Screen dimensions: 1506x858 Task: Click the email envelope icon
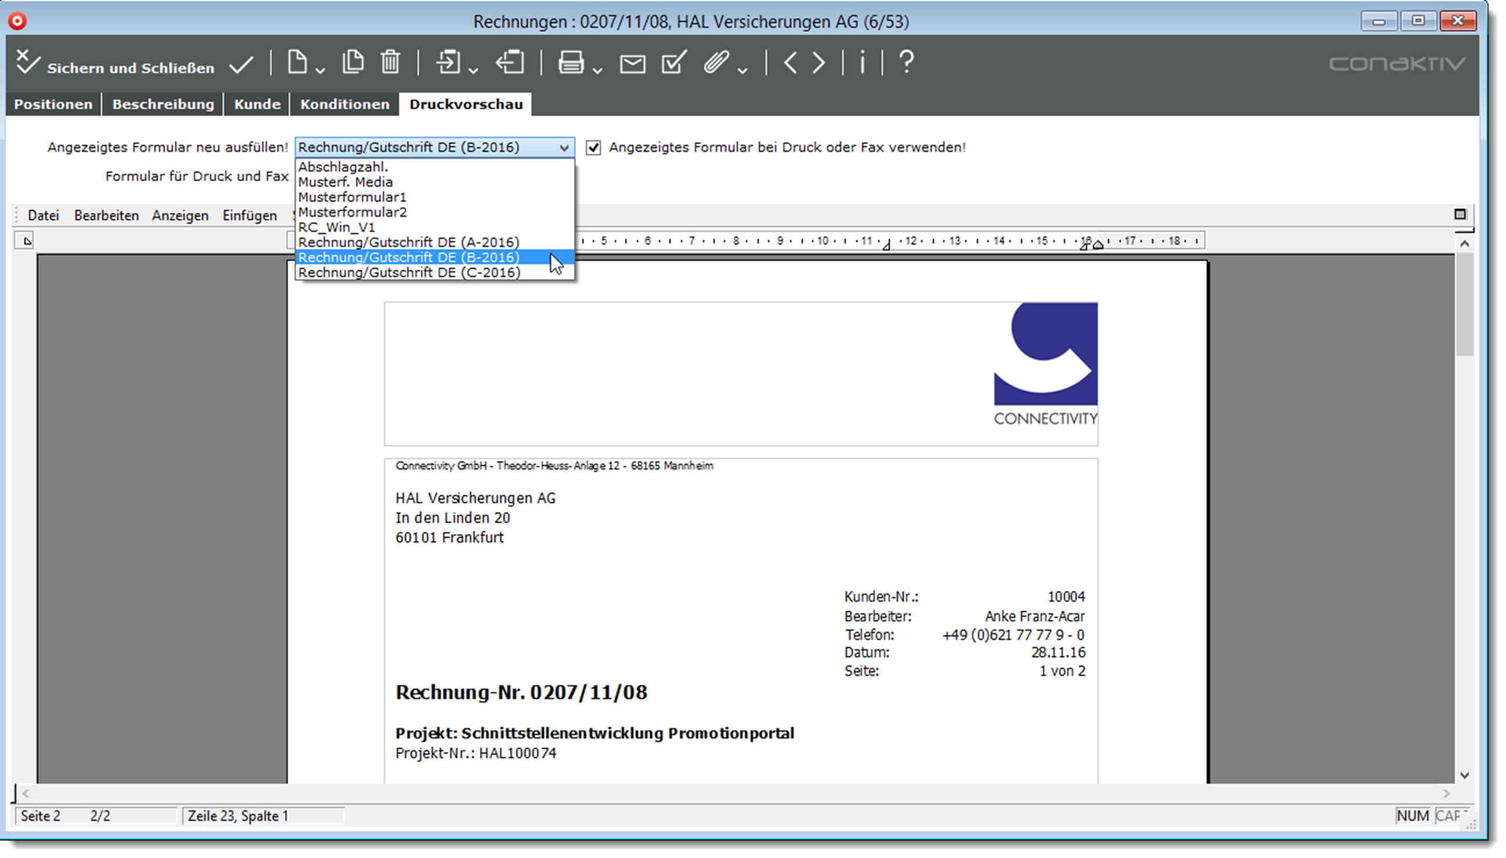tap(633, 64)
